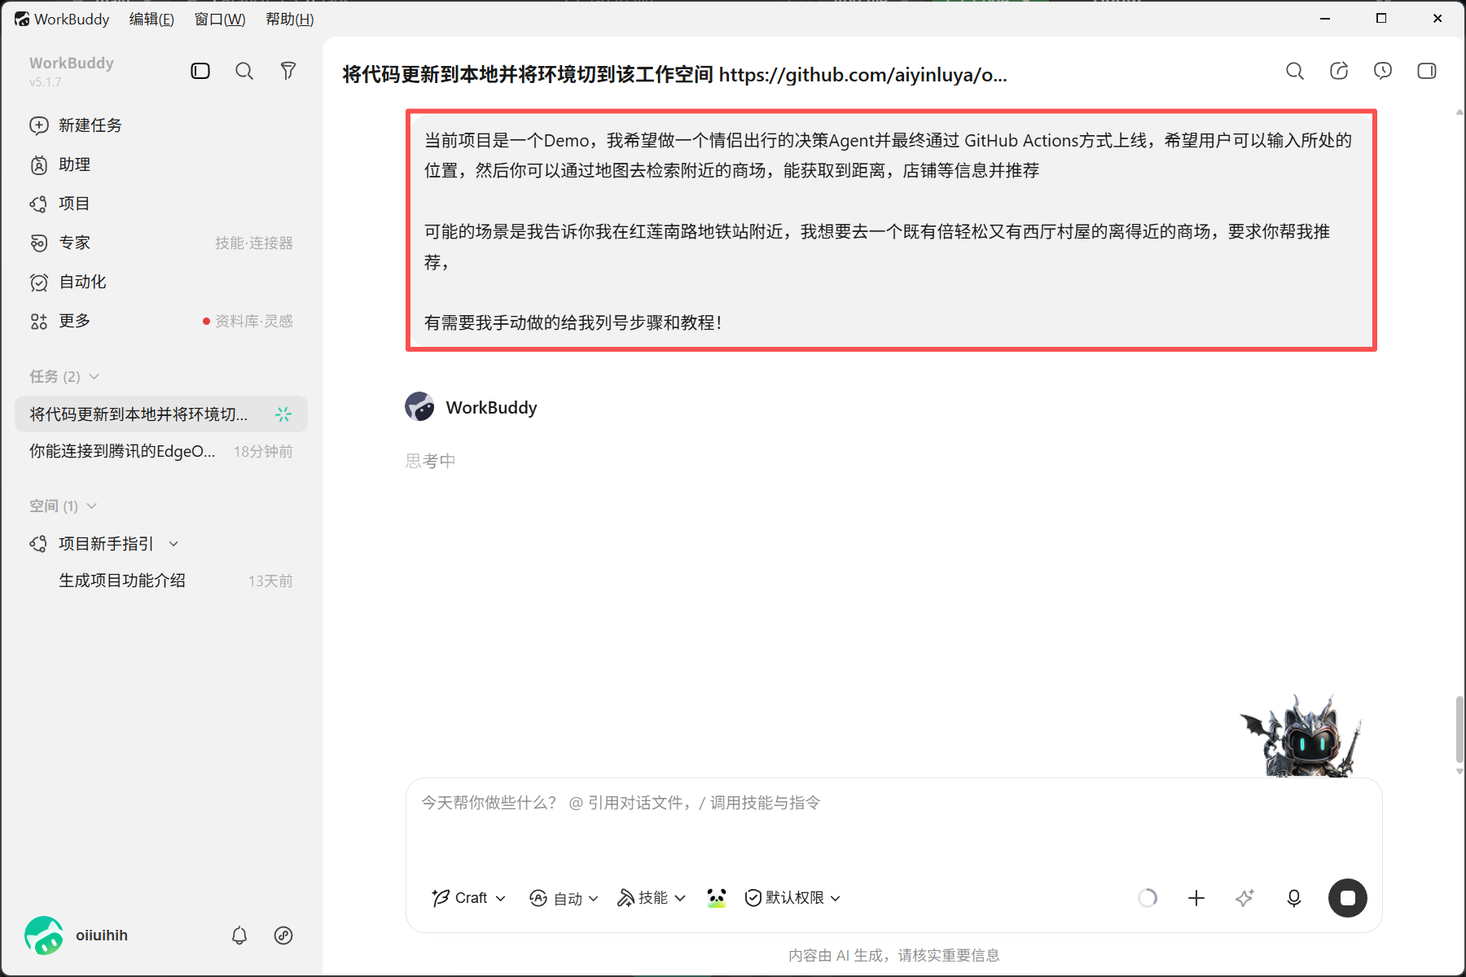Expand the 项目新手指引 chevron

pyautogui.click(x=173, y=544)
